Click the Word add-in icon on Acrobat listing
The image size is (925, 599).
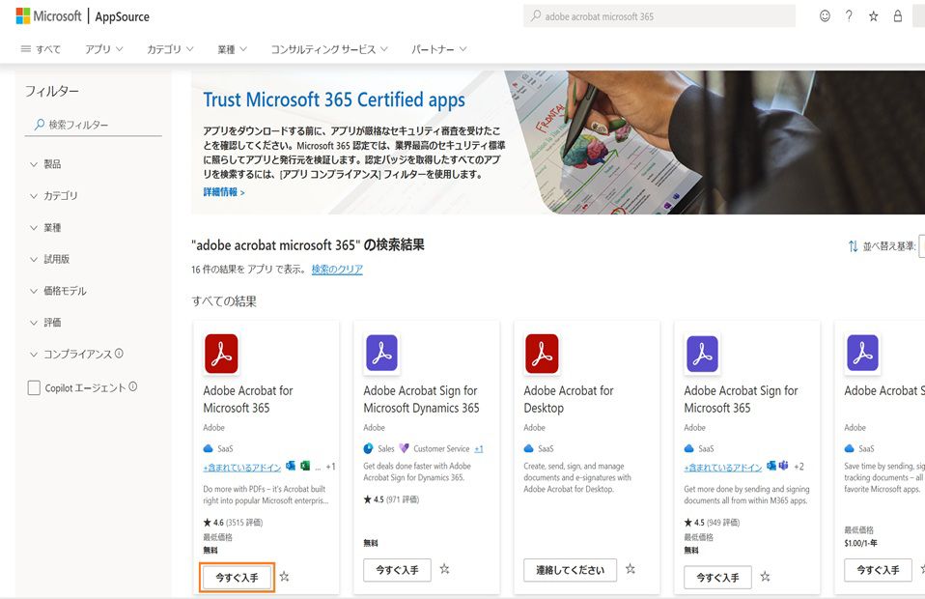(x=289, y=466)
